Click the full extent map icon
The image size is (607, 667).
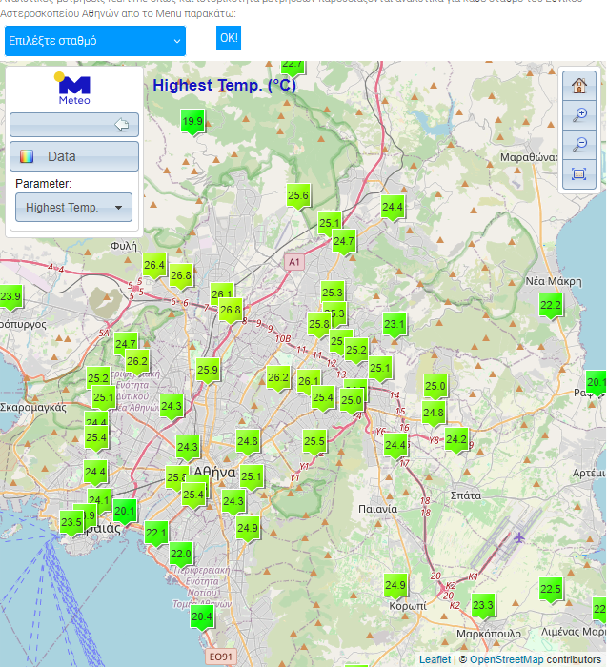pyautogui.click(x=579, y=174)
